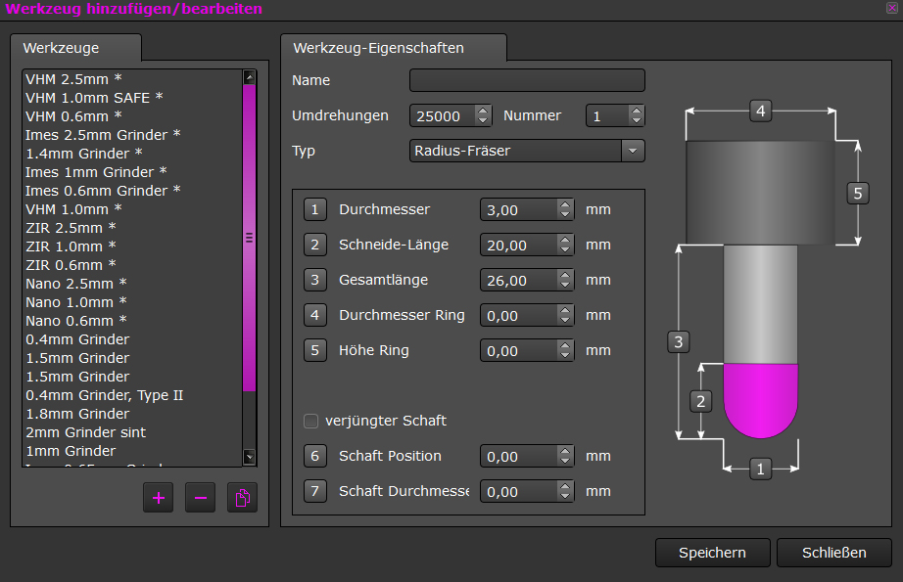The width and height of the screenshot is (903, 582).
Task: Click the Höhe Ring value field
Action: coord(519,350)
